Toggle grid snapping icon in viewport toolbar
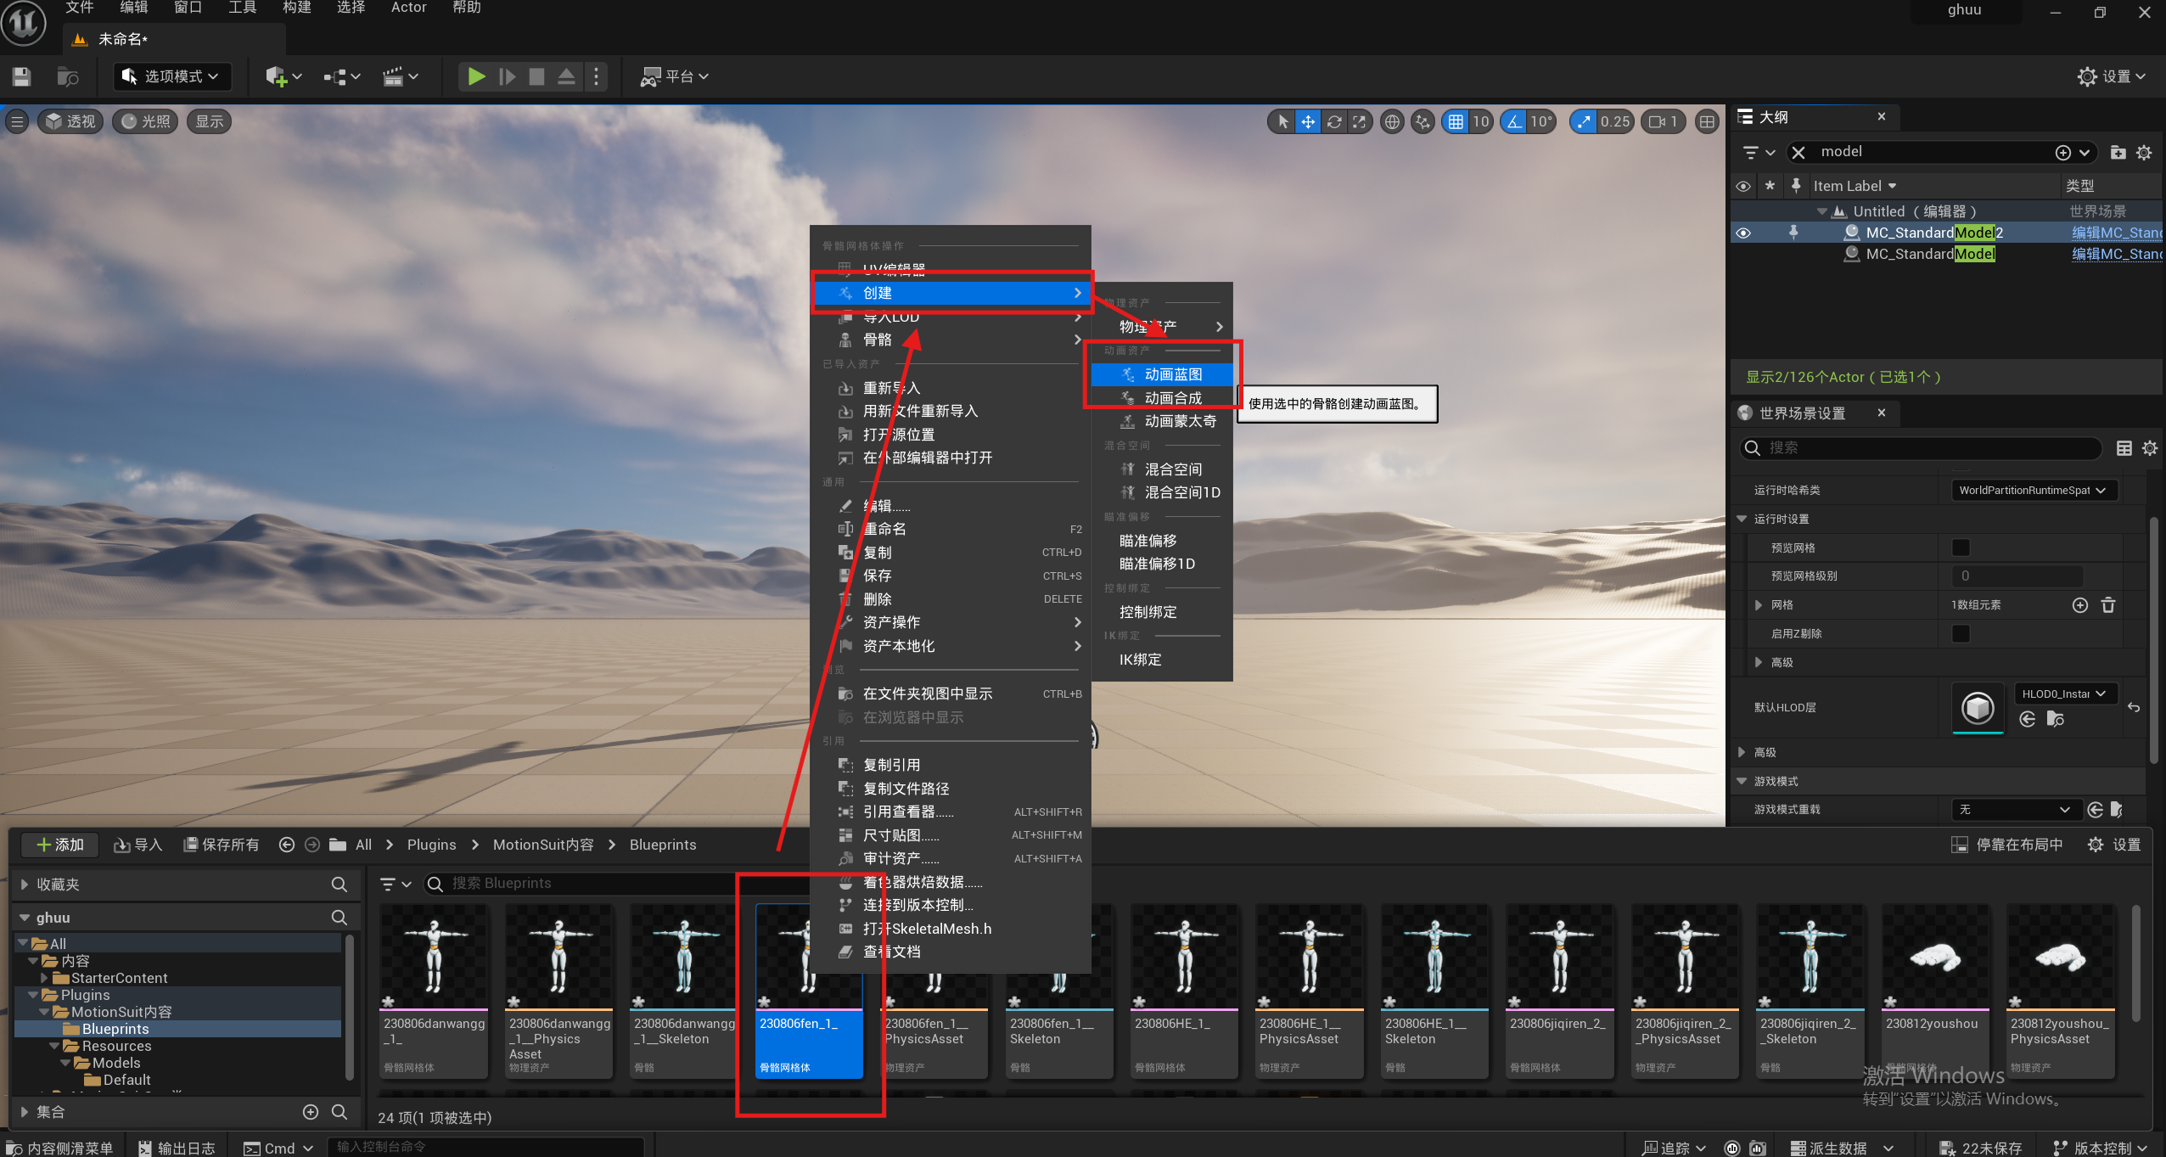Image resolution: width=2166 pixels, height=1157 pixels. (x=1456, y=121)
